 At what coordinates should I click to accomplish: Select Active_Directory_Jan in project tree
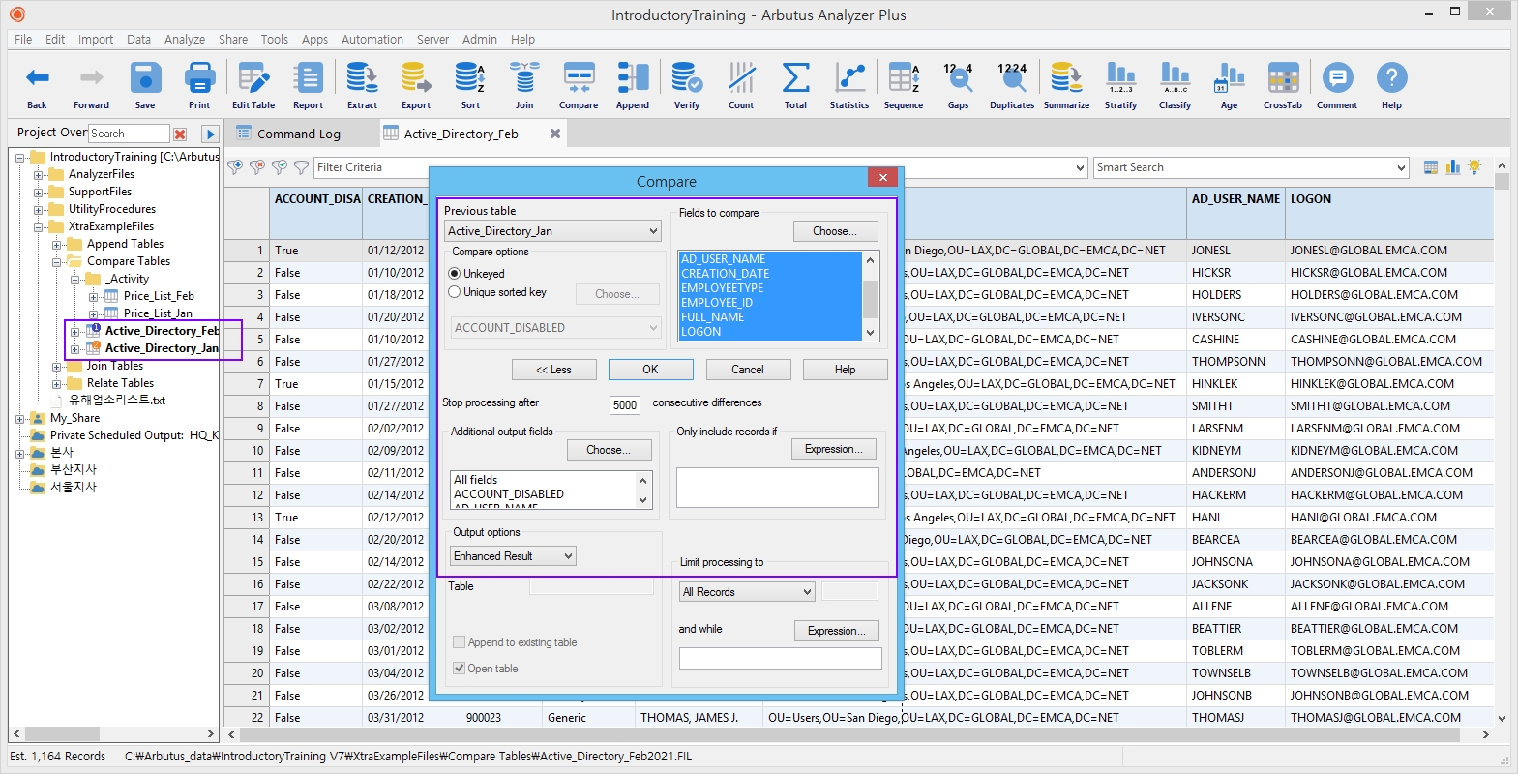[162, 348]
